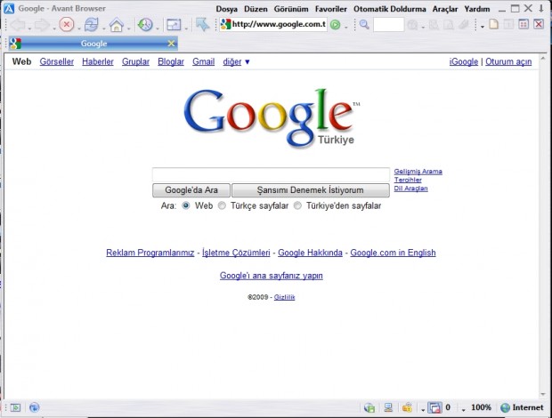Viewport: 552px width, 418px height.
Task: Open the Görseller link
Action: 57,62
